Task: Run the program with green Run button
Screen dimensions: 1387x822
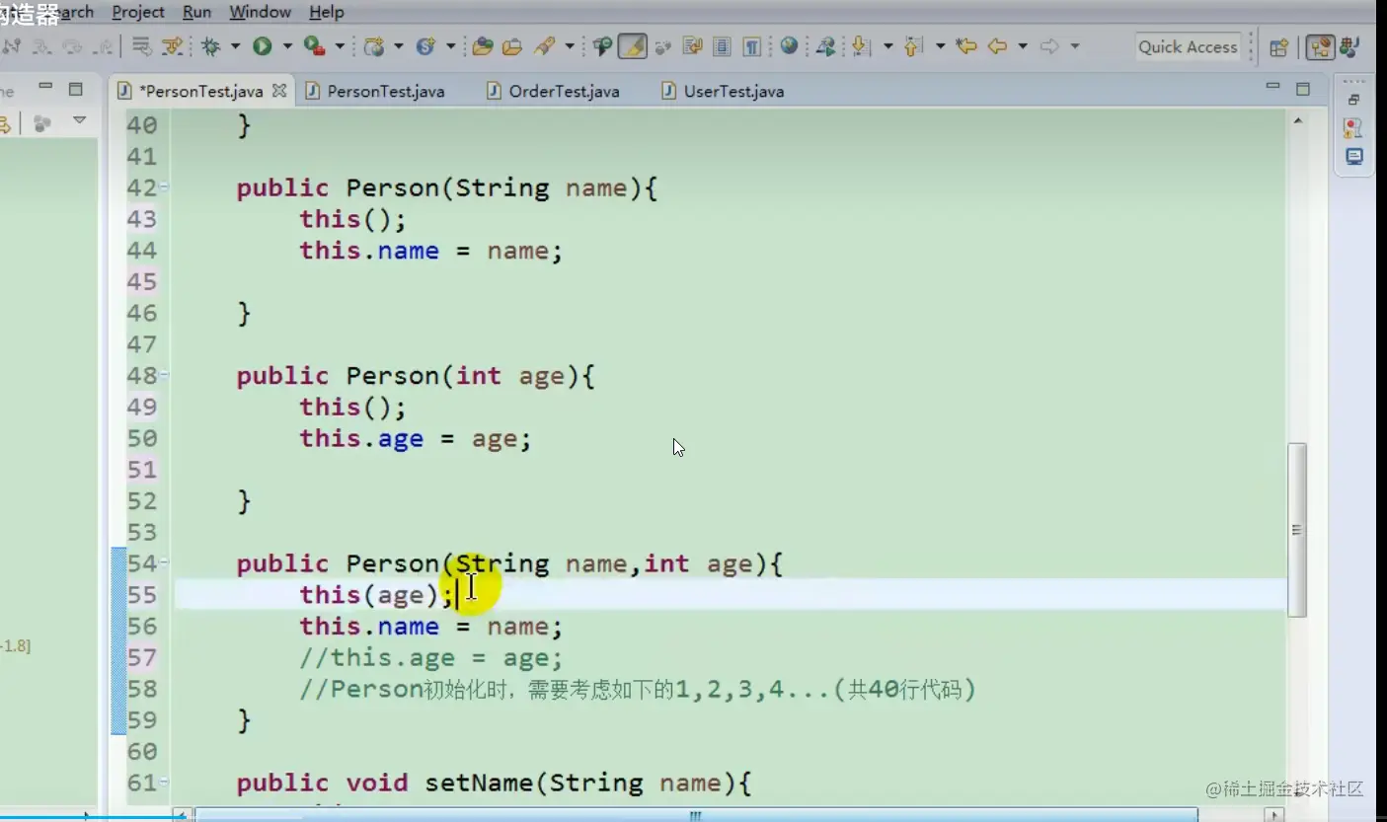Action: tap(262, 46)
